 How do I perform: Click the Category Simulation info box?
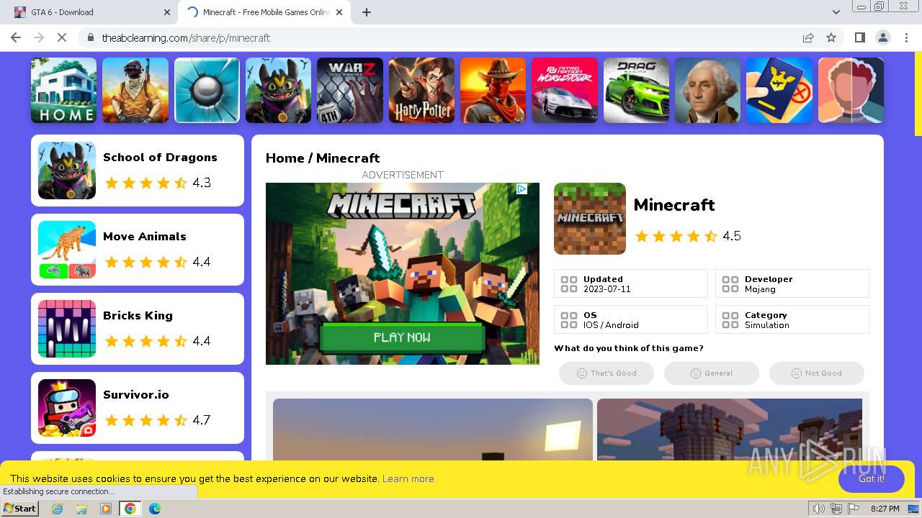click(792, 319)
